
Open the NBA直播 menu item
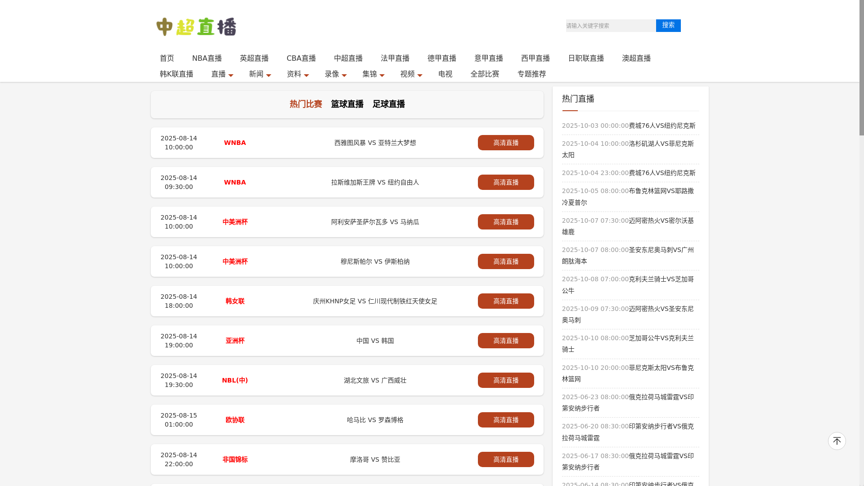point(207,58)
